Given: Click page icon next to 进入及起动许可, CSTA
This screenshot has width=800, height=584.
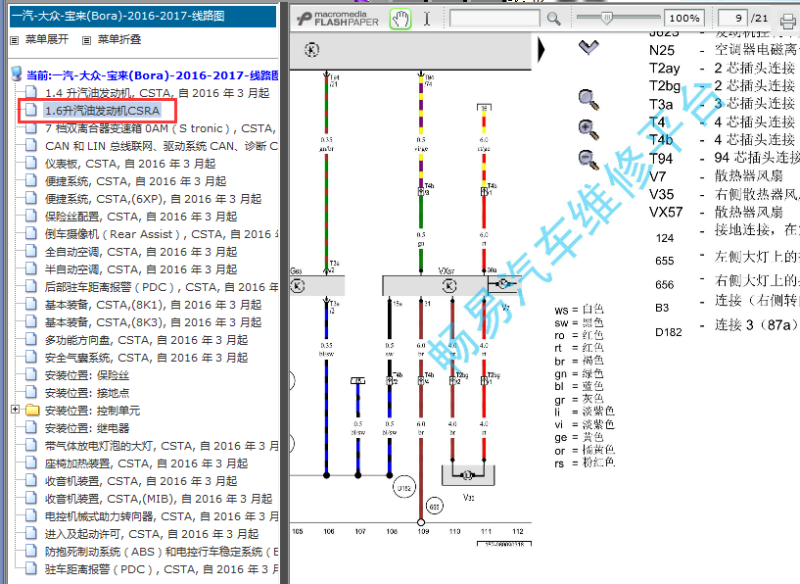Looking at the screenshot, I should tap(31, 533).
